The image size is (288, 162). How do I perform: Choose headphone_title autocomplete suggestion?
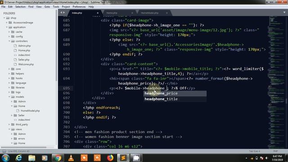tap(175, 99)
